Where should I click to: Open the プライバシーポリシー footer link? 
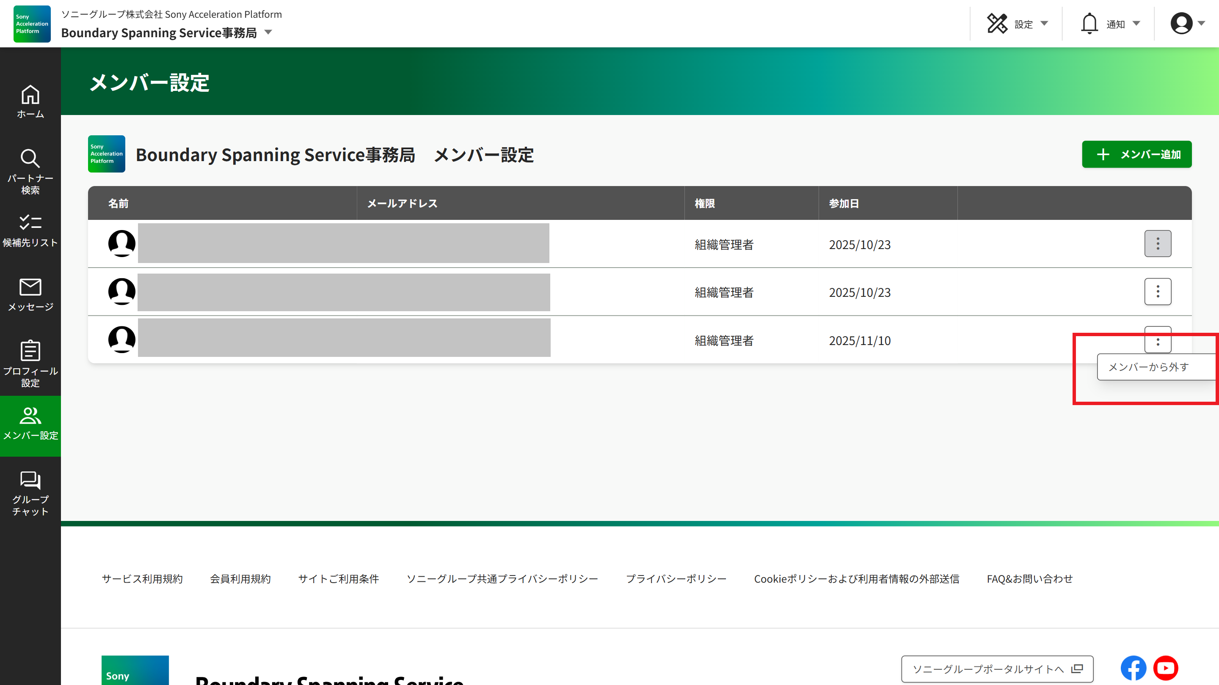676,578
